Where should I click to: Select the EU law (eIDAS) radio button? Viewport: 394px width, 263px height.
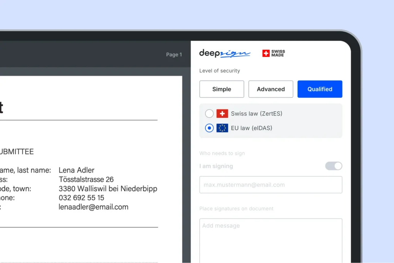(x=209, y=128)
